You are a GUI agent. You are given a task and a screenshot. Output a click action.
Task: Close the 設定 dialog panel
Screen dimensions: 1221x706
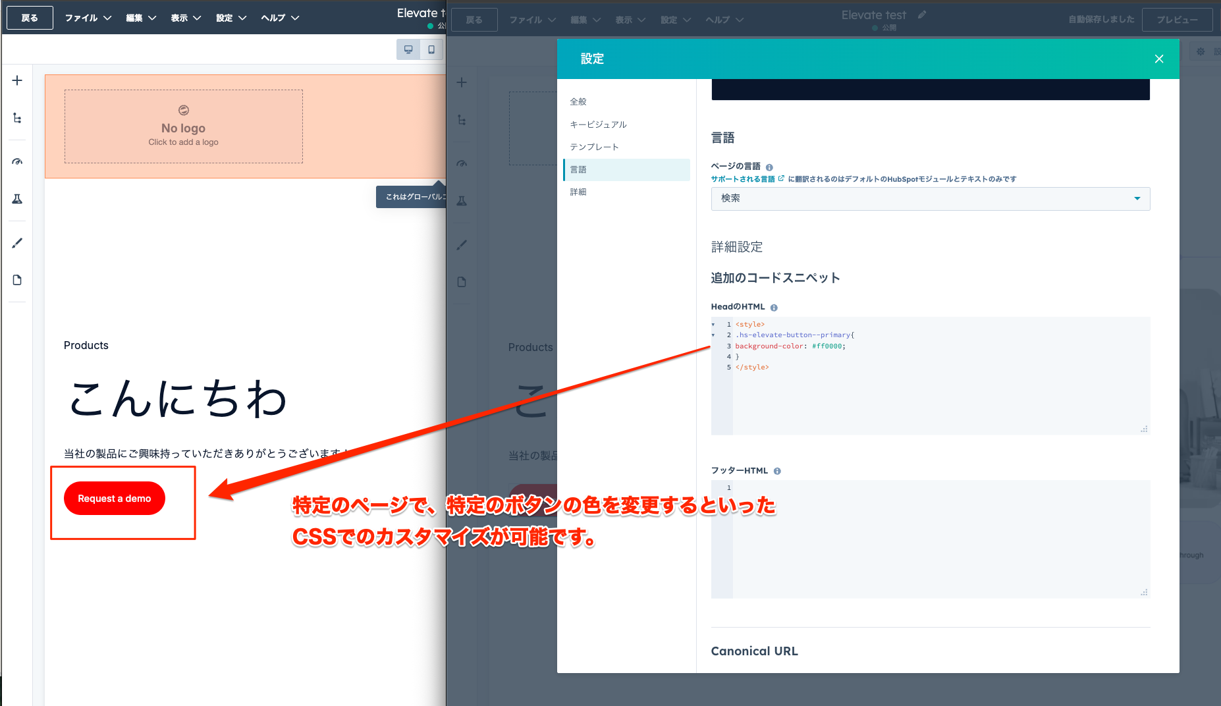[x=1158, y=59]
